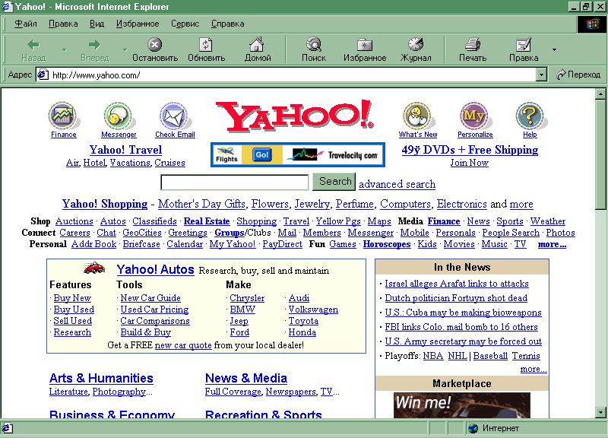Open the Сервис menu
The width and height of the screenshot is (608, 438).
[185, 24]
